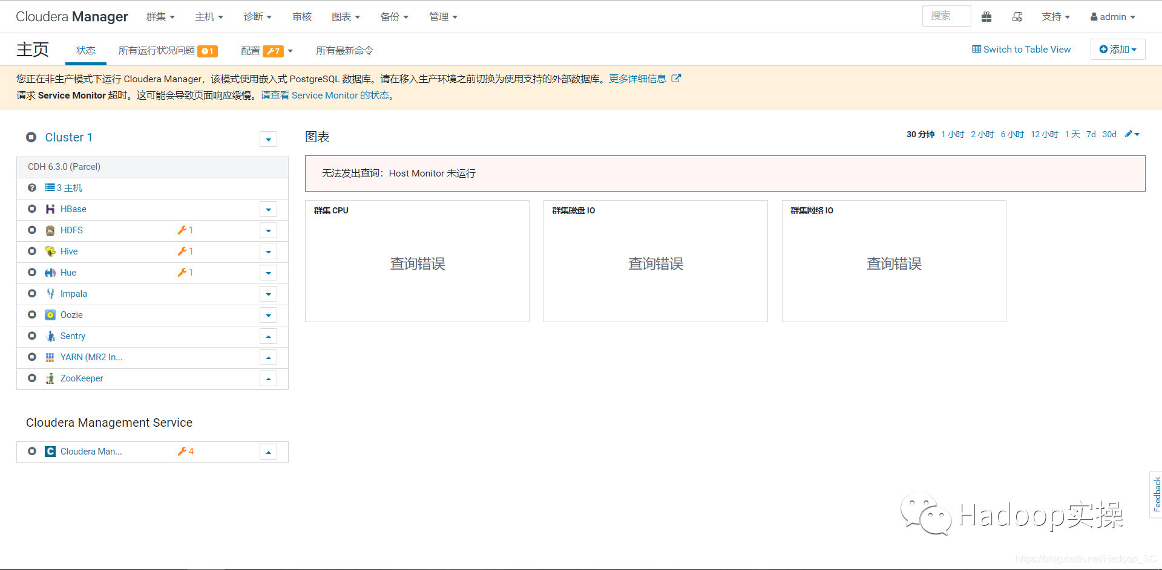Image resolution: width=1162 pixels, height=570 pixels.
Task: Open the Impala service link
Action: [74, 294]
